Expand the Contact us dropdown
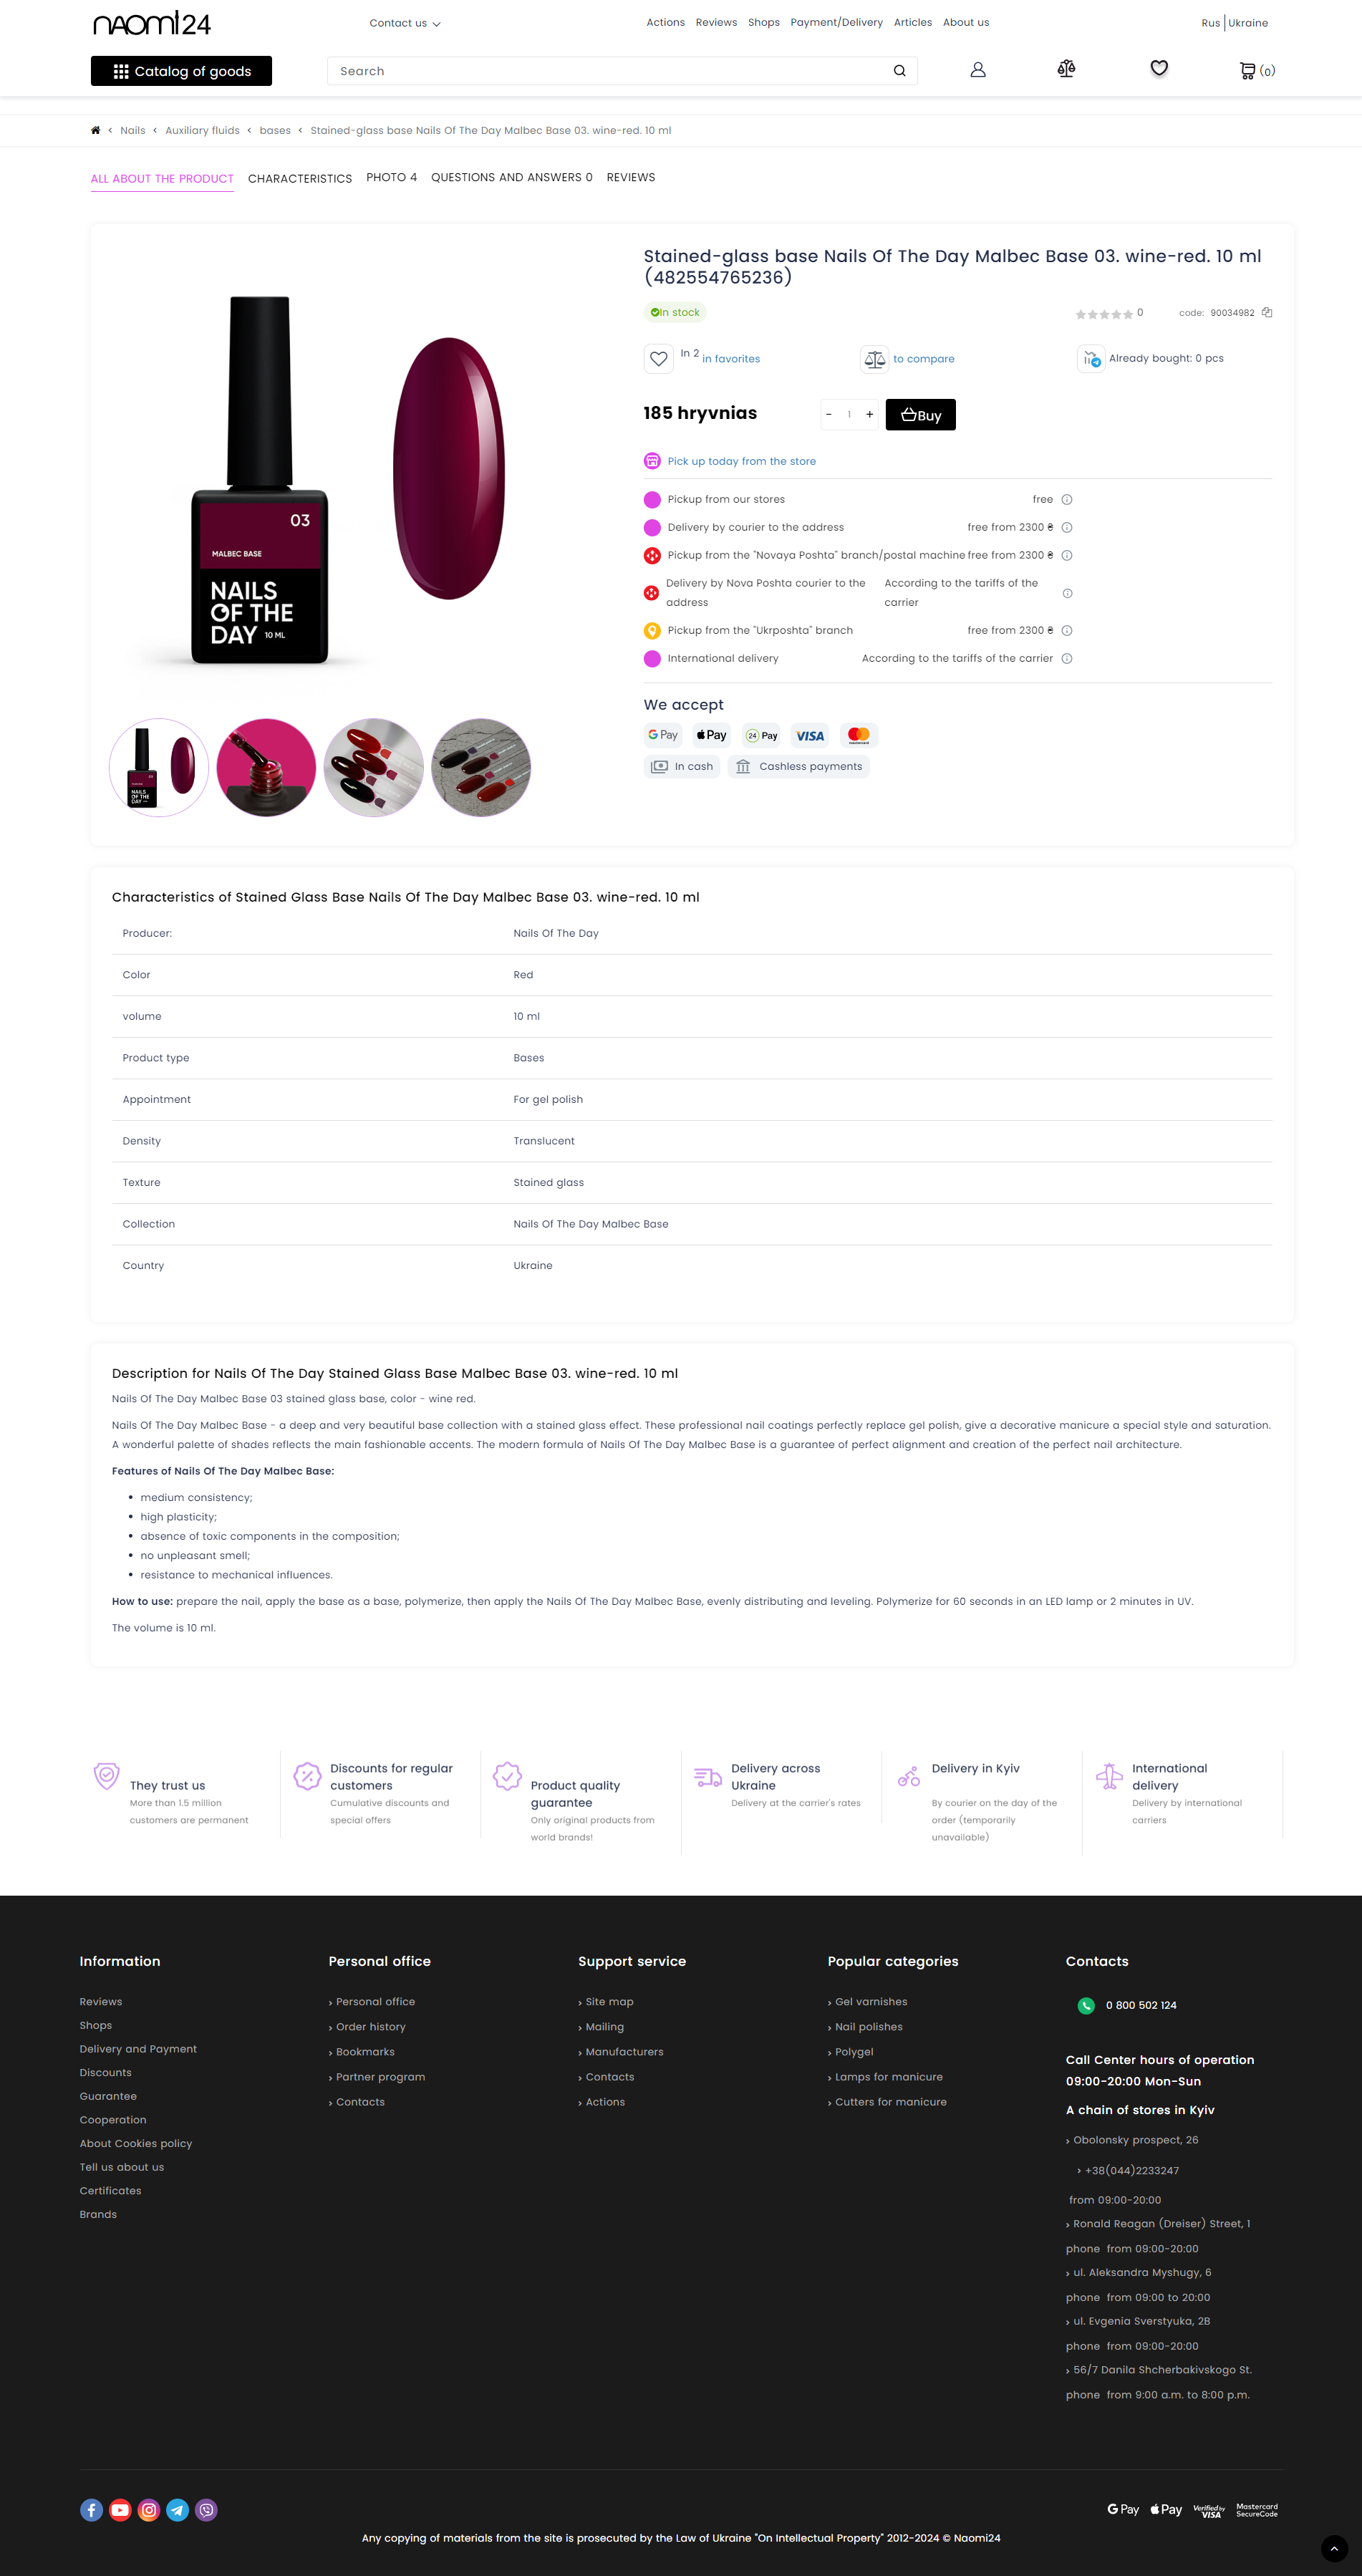This screenshot has height=2576, width=1362. coord(404,23)
